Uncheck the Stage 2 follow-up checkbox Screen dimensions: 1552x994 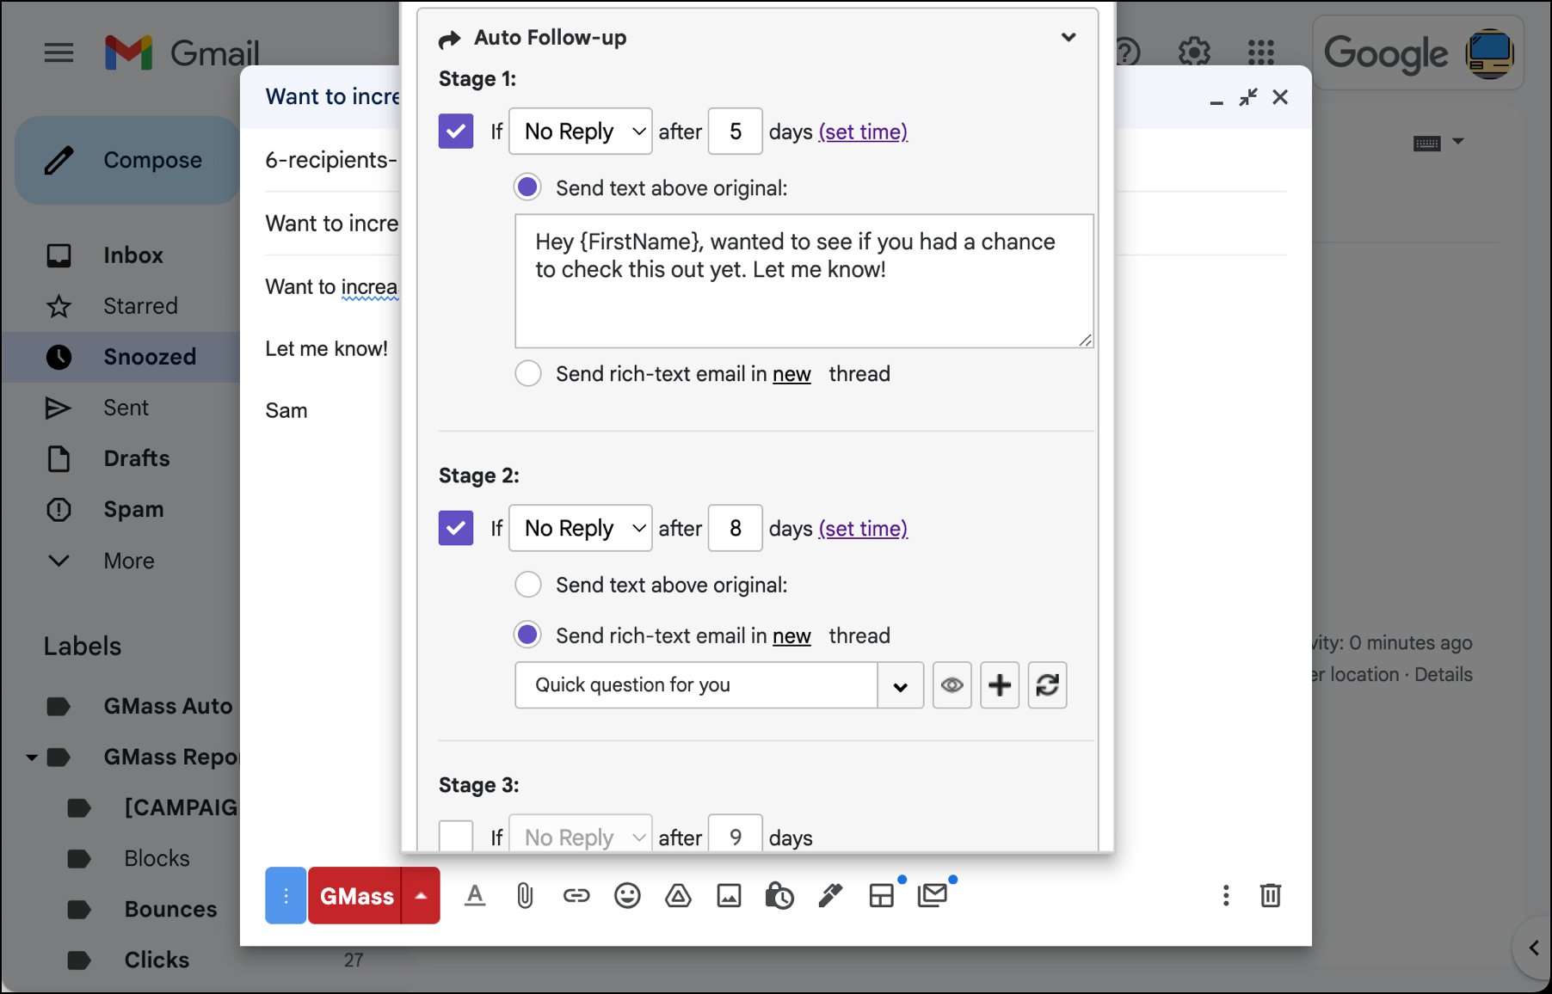click(456, 528)
